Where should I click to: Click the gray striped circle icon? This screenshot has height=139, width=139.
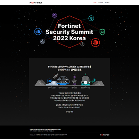click(x=42, y=41)
